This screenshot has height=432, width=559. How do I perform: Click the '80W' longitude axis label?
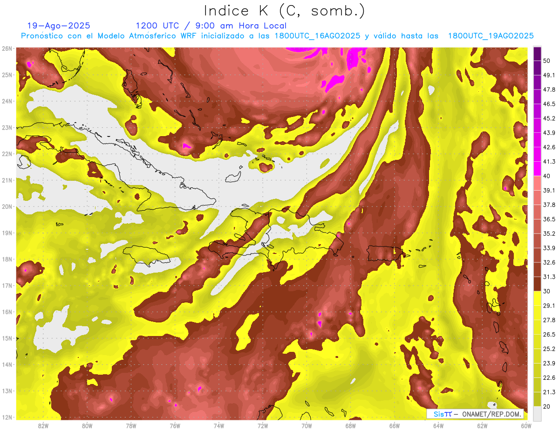87,425
